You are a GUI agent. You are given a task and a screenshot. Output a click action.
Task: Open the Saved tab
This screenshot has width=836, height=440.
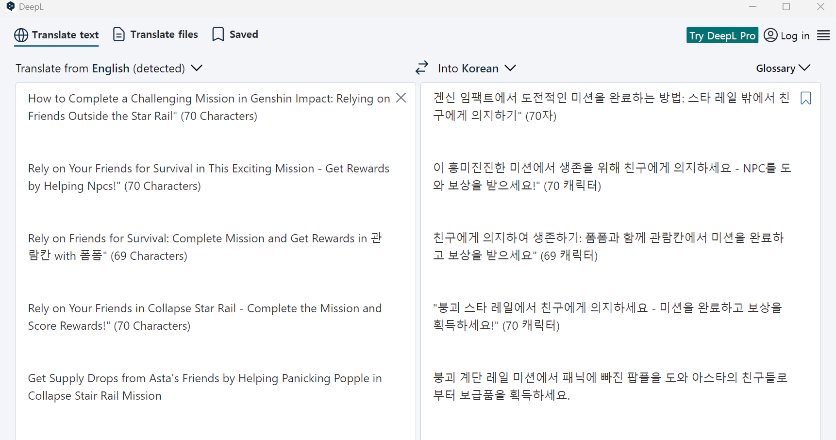point(235,34)
